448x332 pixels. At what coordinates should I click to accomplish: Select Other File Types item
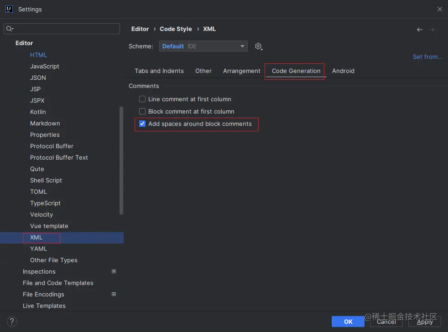tap(54, 260)
